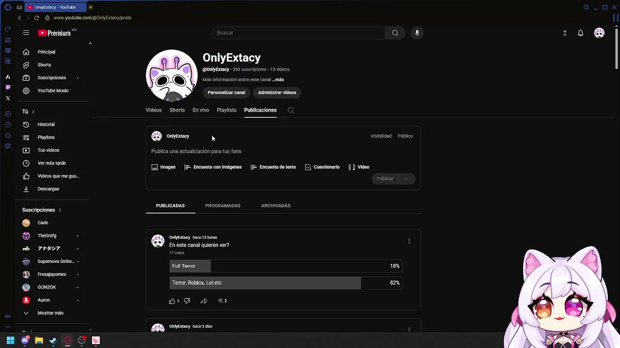Open X (Twitter) in the Opera sidebar
Image resolution: width=620 pixels, height=348 pixels.
[x=8, y=98]
